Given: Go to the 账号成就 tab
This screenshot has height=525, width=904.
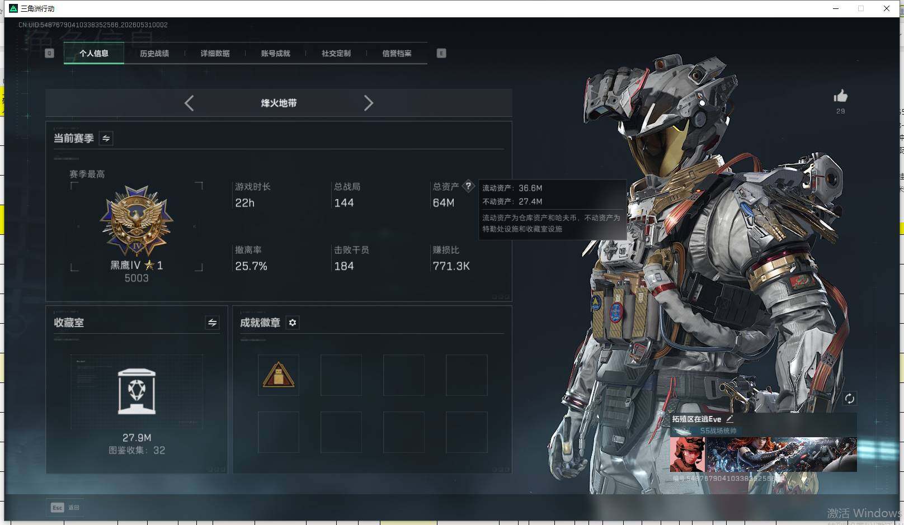Looking at the screenshot, I should tap(276, 54).
